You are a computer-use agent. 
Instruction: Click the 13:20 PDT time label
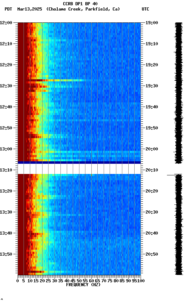click(x=6, y=191)
